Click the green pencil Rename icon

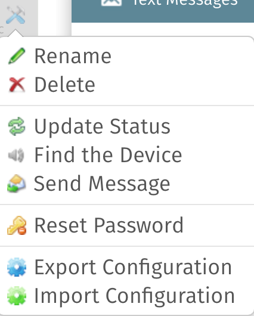(x=17, y=56)
